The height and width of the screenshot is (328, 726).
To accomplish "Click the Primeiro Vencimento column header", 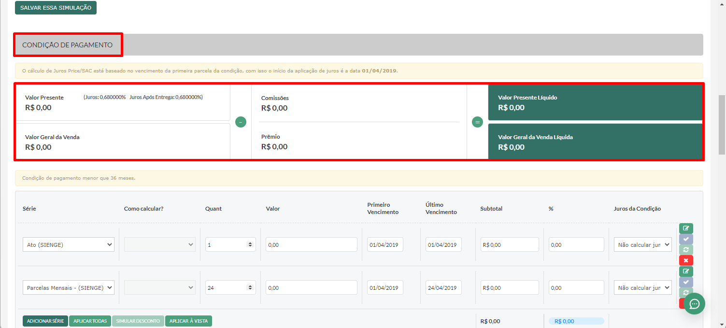I will tap(383, 208).
